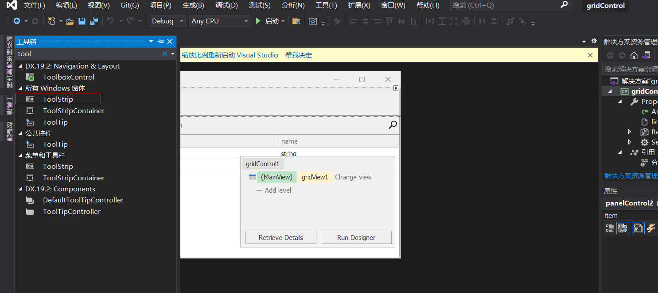Screen dimensions: 658x293
Task: Open the Toolbox window options dropdown
Action: (151, 42)
